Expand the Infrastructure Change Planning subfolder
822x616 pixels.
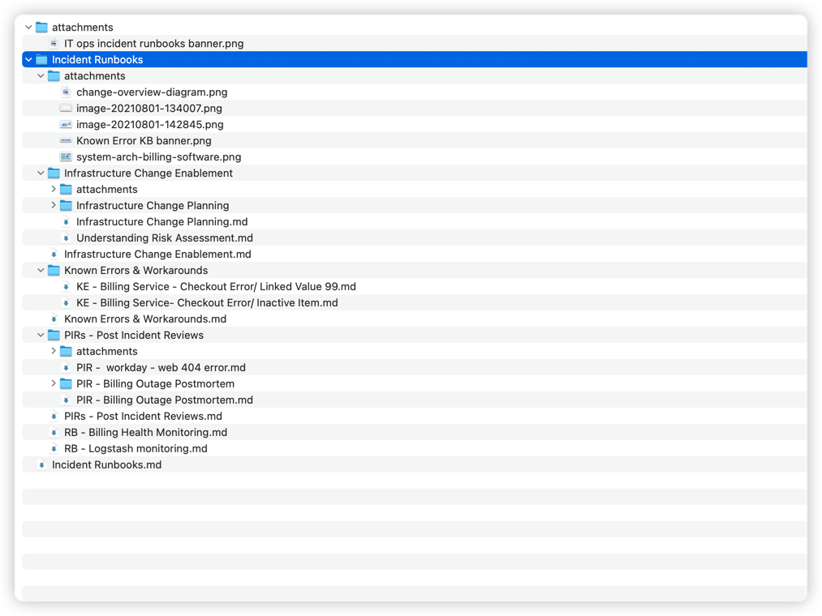[52, 205]
